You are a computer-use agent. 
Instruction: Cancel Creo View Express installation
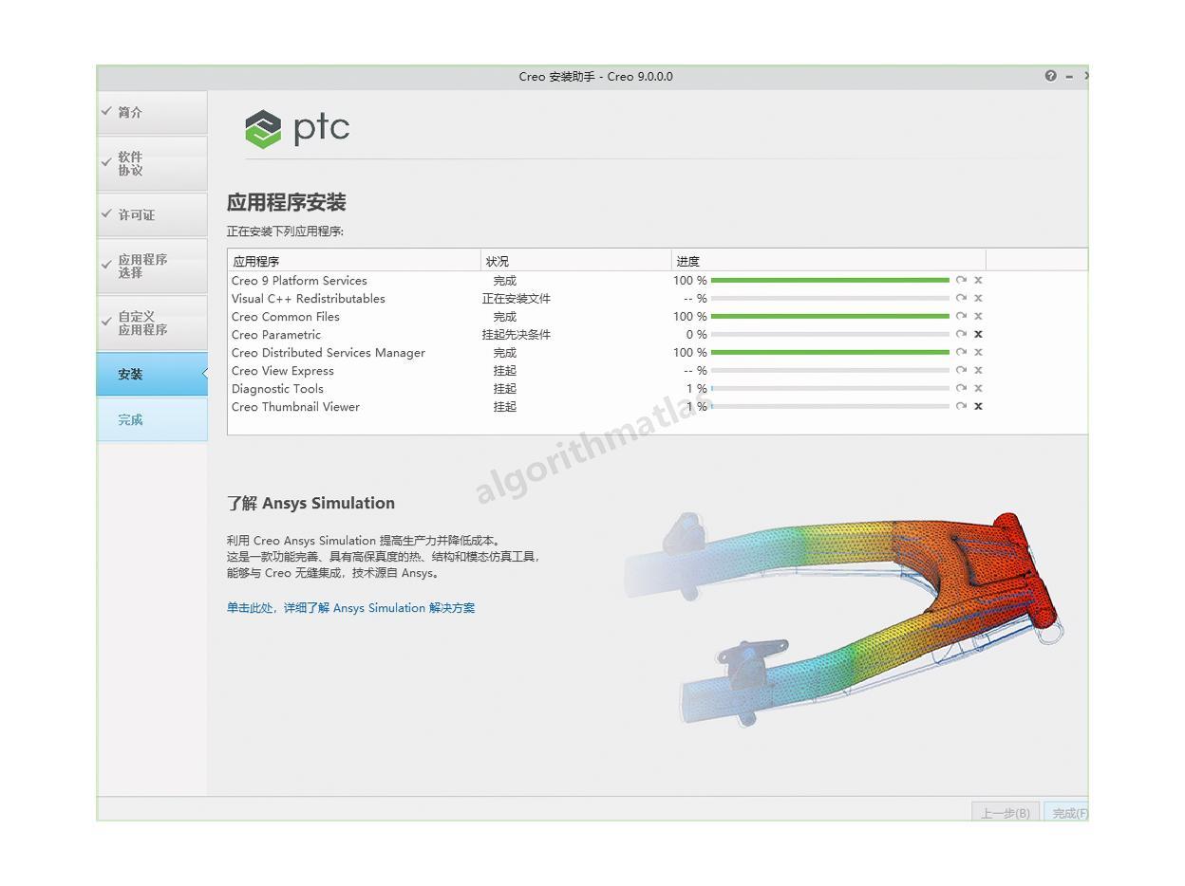point(978,370)
